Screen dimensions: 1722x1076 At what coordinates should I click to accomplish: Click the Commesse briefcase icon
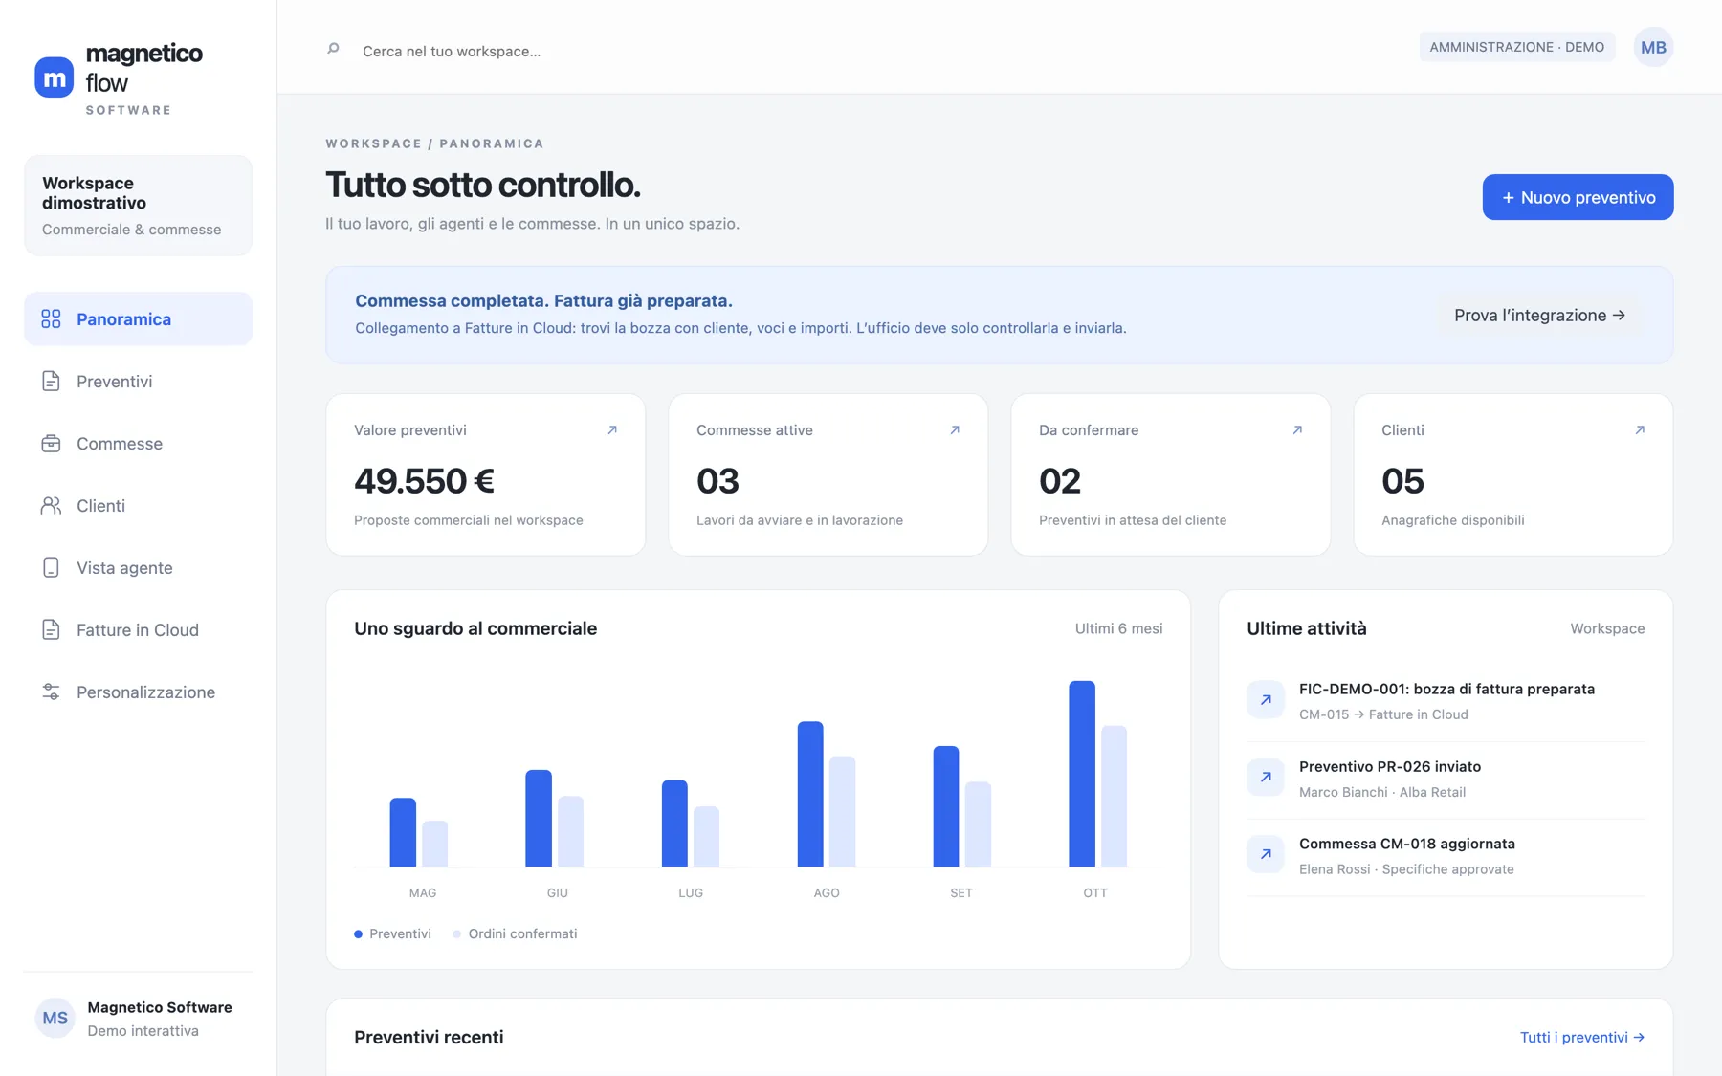coord(51,443)
